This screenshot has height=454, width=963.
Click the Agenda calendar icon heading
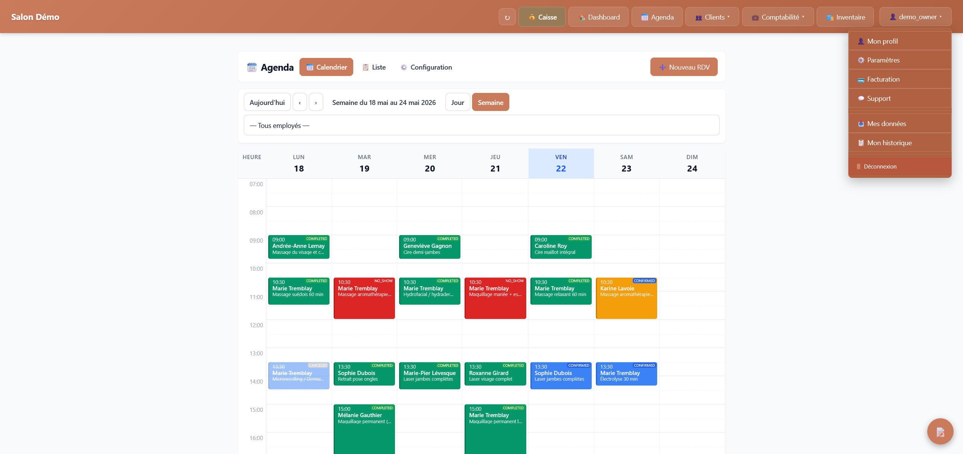coord(252,67)
